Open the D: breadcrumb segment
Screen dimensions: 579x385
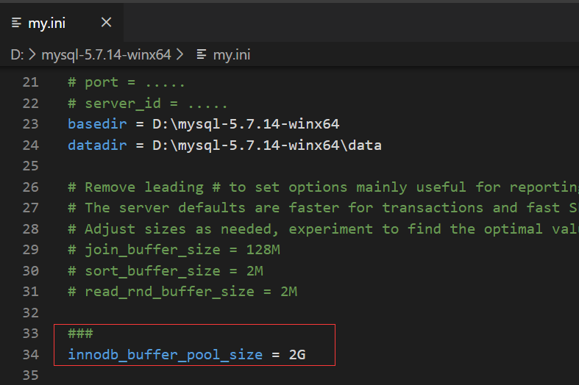pyautogui.click(x=17, y=55)
